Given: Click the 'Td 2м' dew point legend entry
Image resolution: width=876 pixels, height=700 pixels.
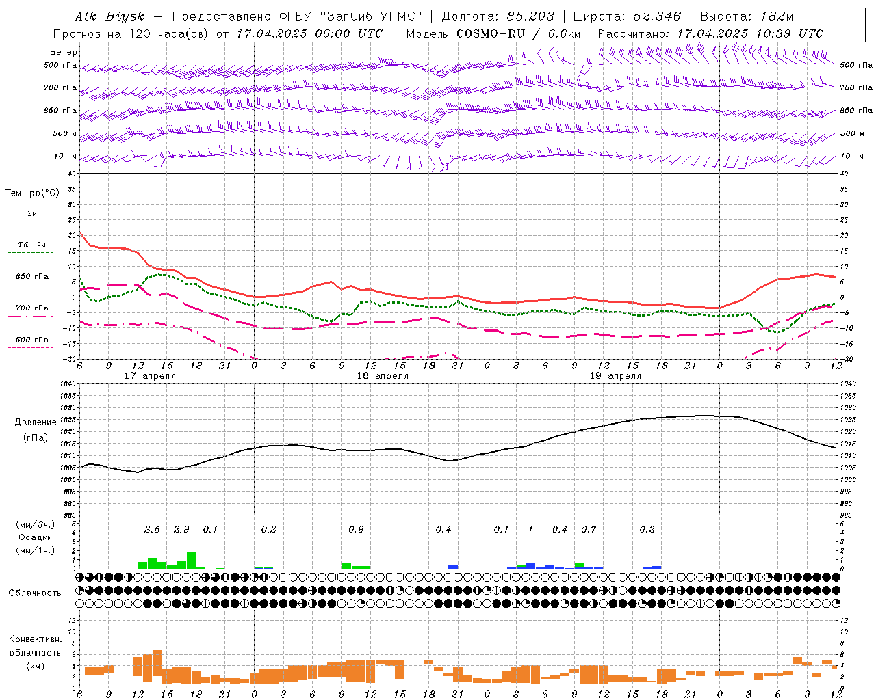Looking at the screenshot, I should pyautogui.click(x=32, y=245).
